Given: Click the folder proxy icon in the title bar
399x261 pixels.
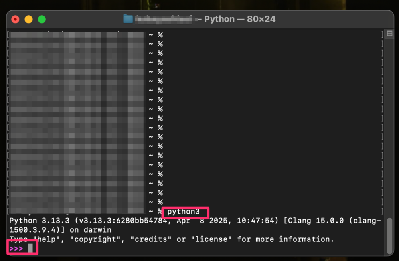Looking at the screenshot, I should click(x=128, y=18).
